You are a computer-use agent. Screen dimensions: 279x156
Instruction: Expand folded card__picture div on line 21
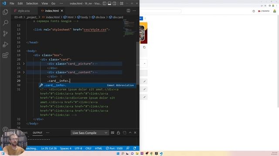24,64
